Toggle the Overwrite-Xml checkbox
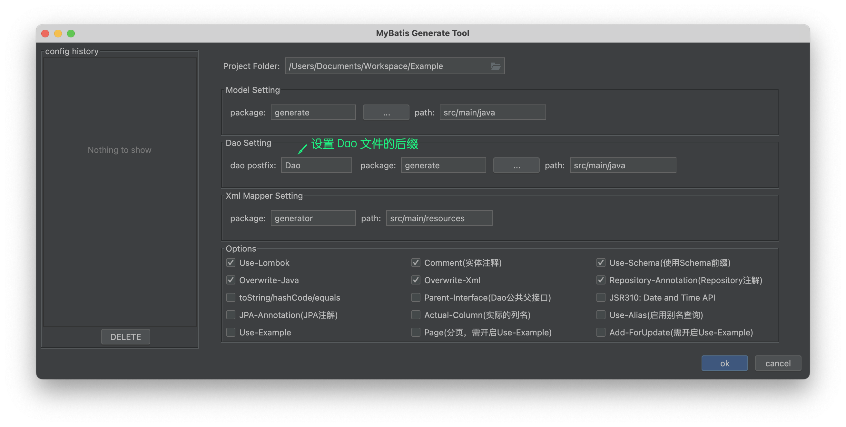 [416, 280]
